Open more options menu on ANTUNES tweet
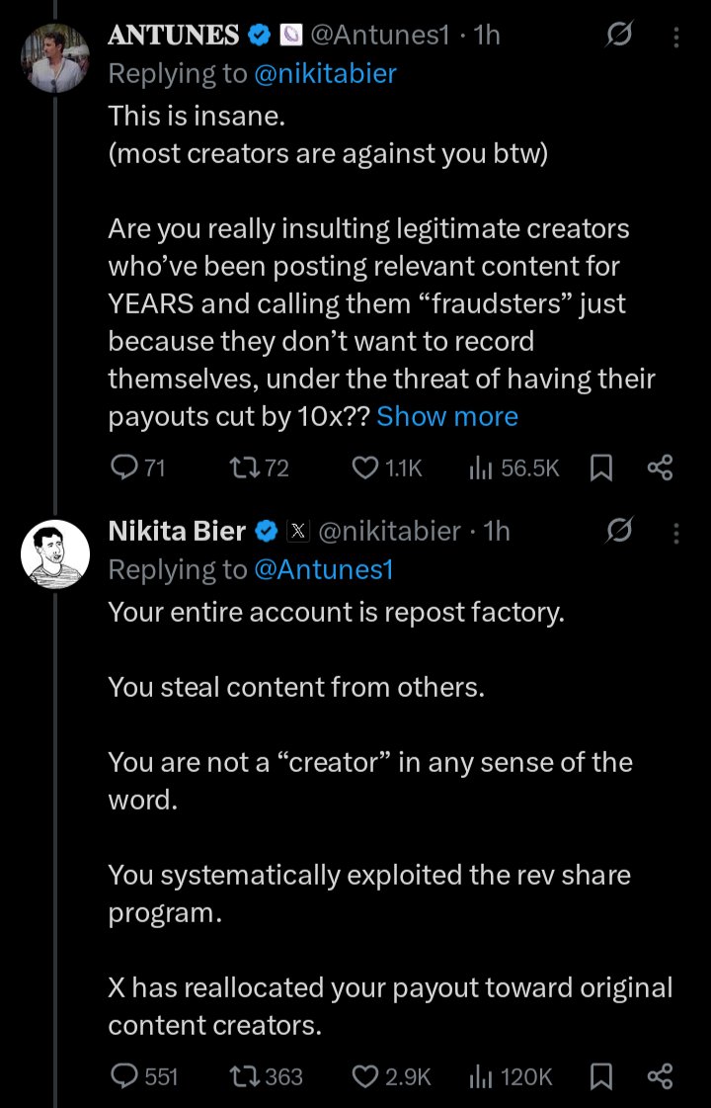The image size is (711, 1108). [676, 37]
